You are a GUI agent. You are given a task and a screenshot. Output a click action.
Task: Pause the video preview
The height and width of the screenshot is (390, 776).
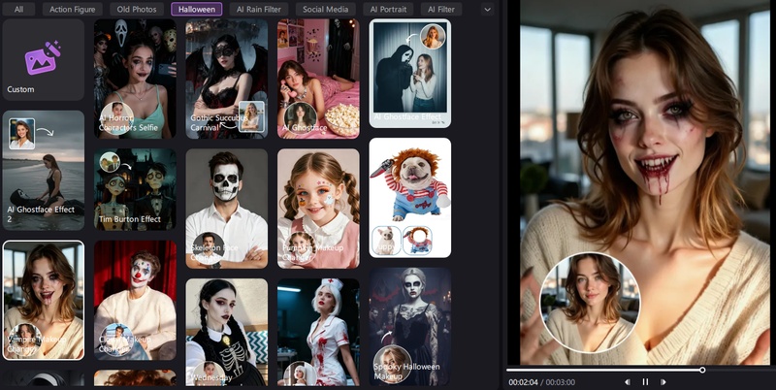pos(645,382)
